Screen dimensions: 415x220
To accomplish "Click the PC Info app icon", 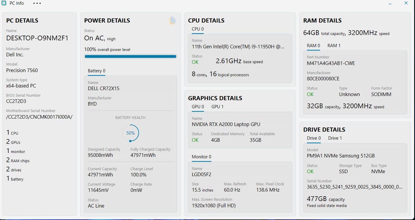I will coord(4,3).
